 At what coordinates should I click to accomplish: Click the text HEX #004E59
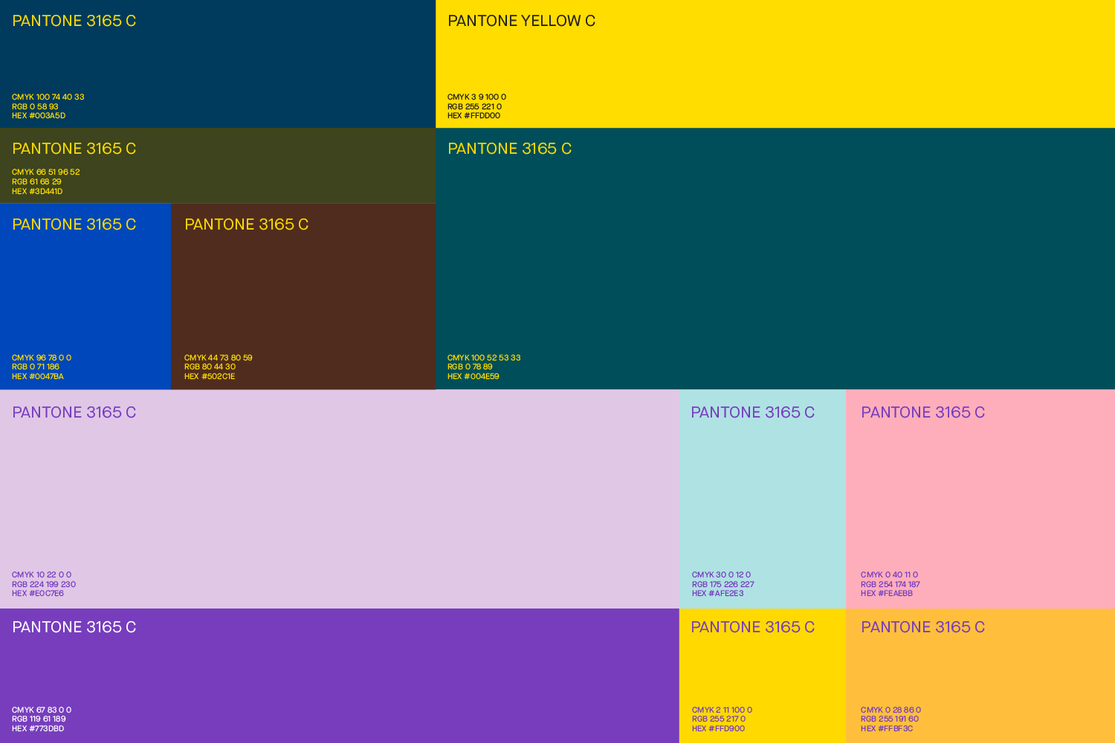coord(474,377)
